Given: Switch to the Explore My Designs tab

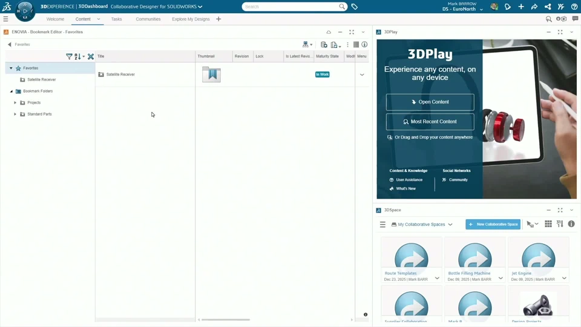Looking at the screenshot, I should tap(191, 19).
